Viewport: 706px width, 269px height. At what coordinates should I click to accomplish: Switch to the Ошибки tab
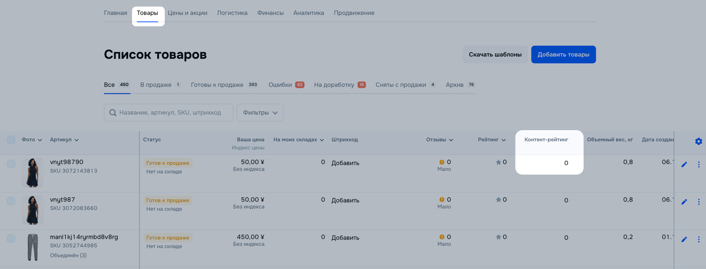(286, 85)
